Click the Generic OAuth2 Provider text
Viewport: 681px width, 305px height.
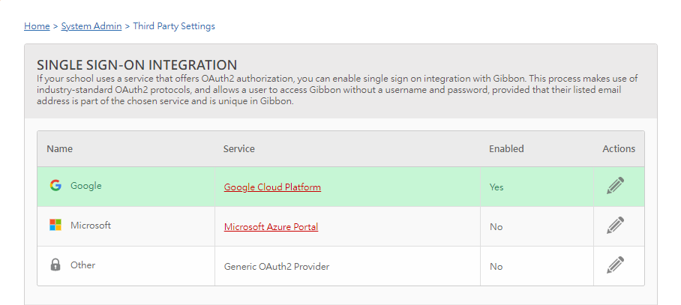point(277,266)
